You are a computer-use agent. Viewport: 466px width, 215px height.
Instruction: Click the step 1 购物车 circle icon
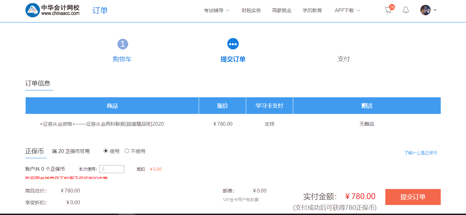[123, 44]
